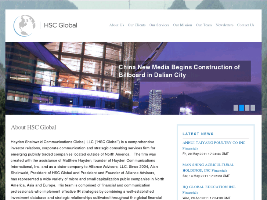Viewport: 267px width, 200px height.
Task: Open HQ Global Education Inc. Financials link
Action: 209,190
